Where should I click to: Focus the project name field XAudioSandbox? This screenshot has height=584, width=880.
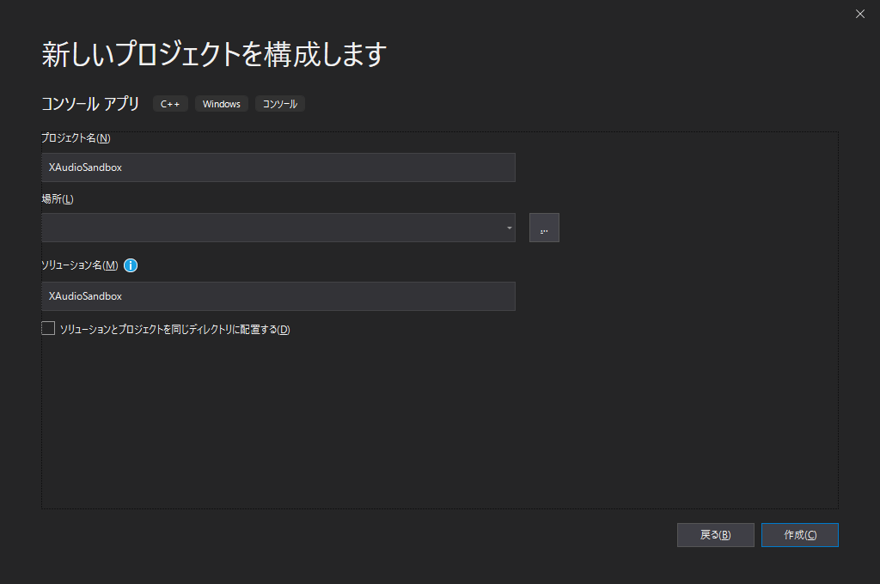tap(278, 167)
